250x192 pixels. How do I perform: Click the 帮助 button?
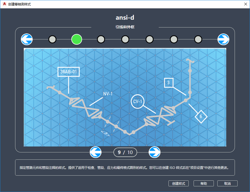pyautogui.click(x=204, y=183)
